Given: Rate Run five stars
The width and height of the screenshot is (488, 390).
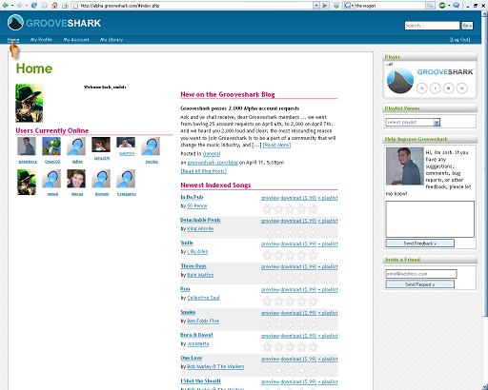Looking at the screenshot, I should pos(313,301).
